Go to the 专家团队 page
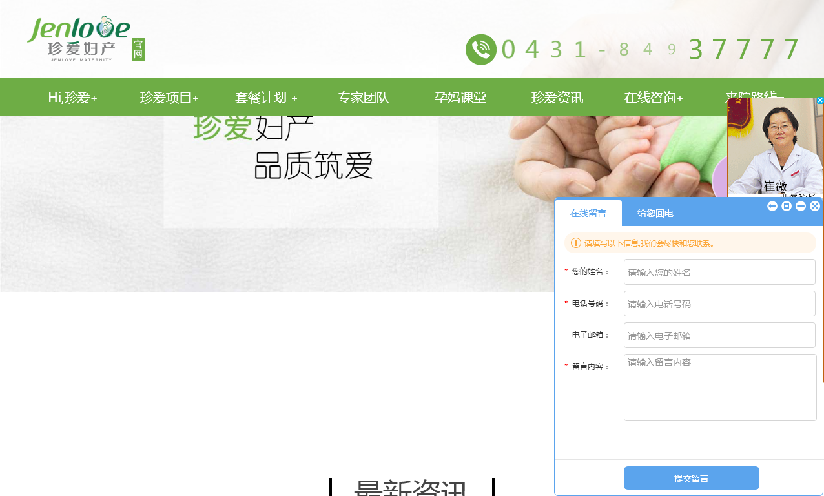The width and height of the screenshot is (824, 496). point(363,98)
